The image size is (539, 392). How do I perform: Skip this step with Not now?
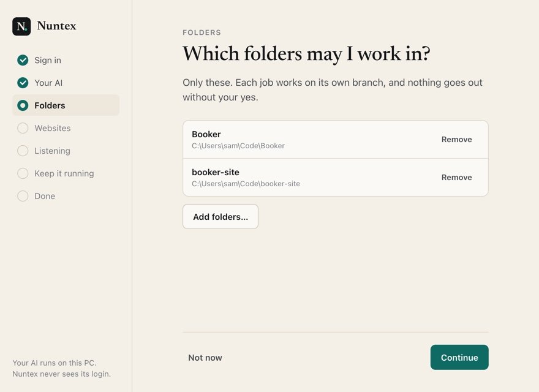point(205,358)
